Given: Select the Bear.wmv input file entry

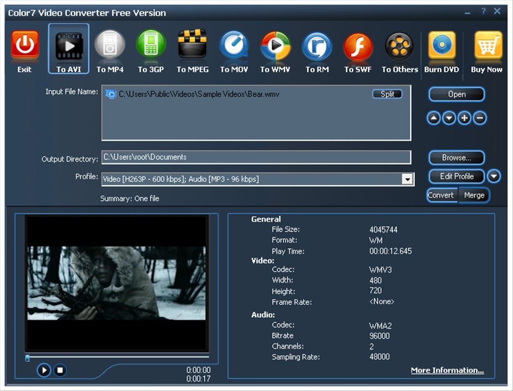Looking at the screenshot, I should click(x=199, y=94).
